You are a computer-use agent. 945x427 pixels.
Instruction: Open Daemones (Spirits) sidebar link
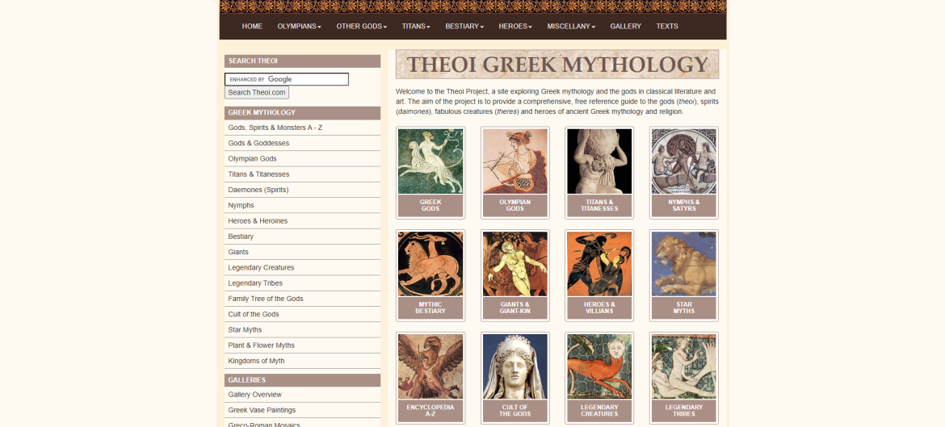(x=302, y=190)
